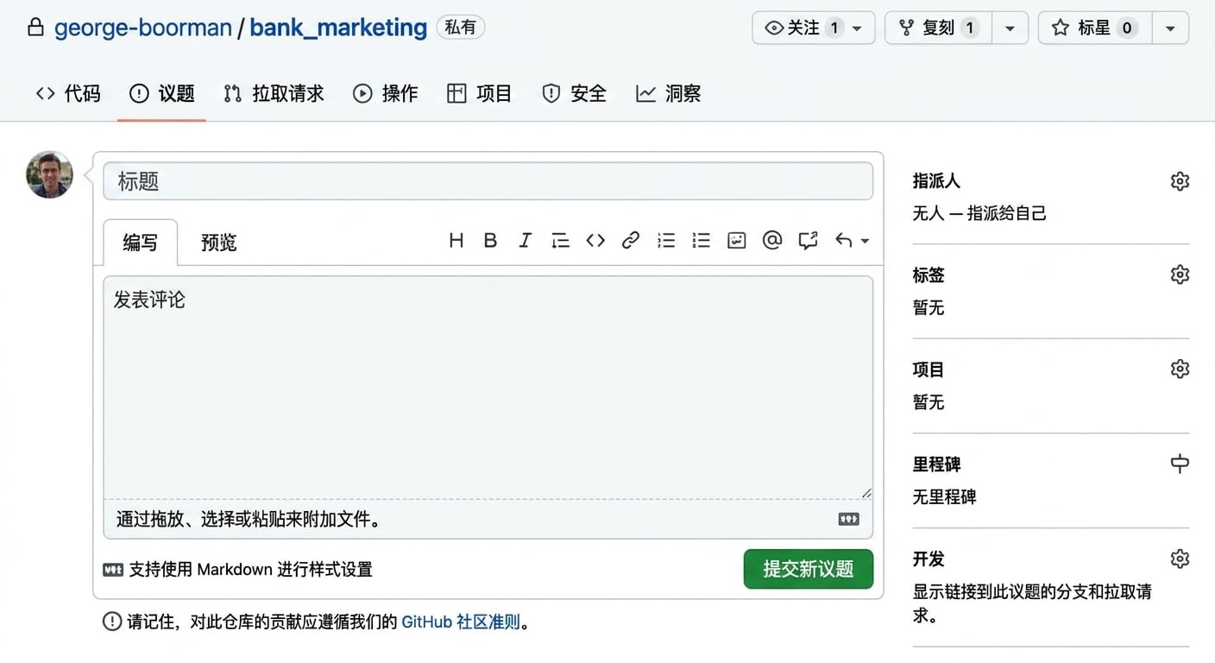Add a link via toolbar icon
This screenshot has width=1215, height=663.
click(631, 241)
